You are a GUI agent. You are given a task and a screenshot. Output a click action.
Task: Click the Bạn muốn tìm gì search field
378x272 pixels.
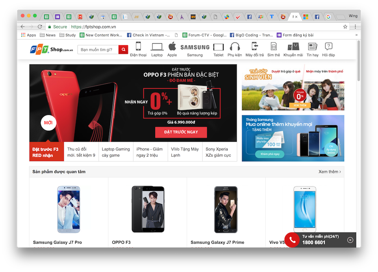pos(98,50)
